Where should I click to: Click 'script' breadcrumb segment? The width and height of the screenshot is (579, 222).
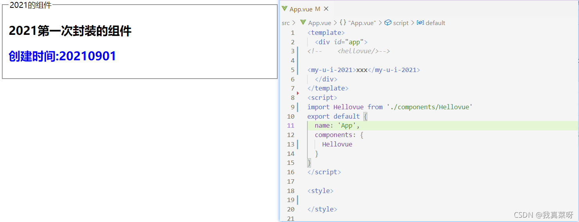[397, 23]
